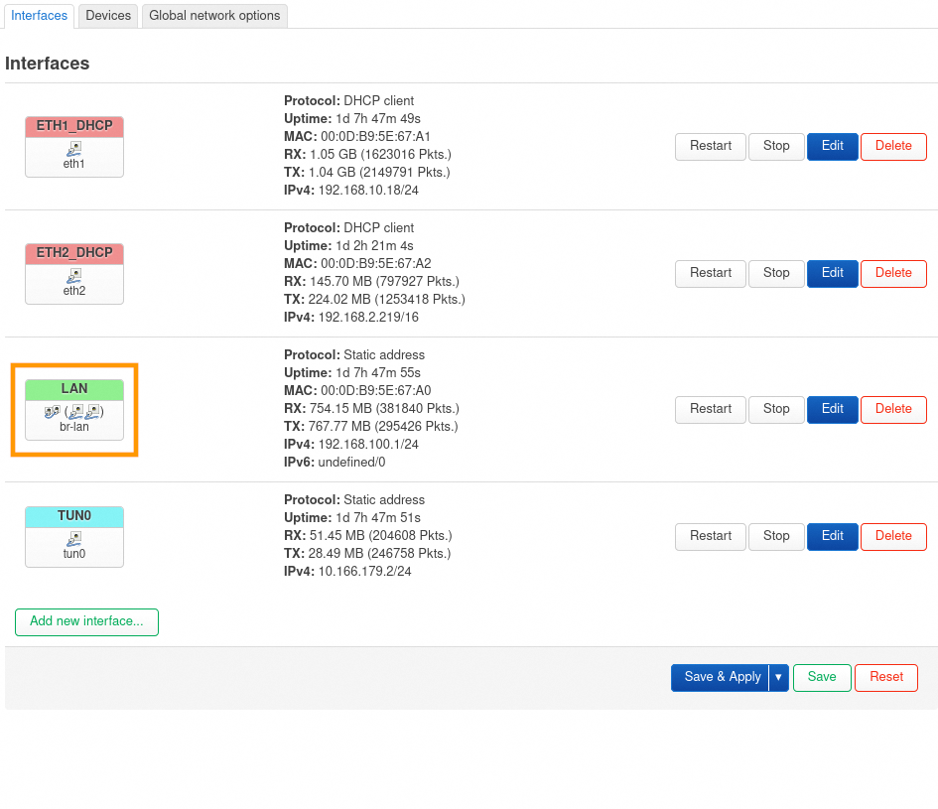Screen dimensions: 938x809
Task: Open the Save & Apply dropdown arrow
Action: click(x=779, y=677)
